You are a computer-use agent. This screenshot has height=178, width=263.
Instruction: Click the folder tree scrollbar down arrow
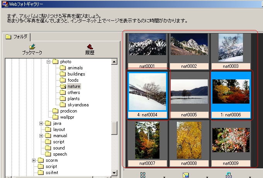coord(114,173)
